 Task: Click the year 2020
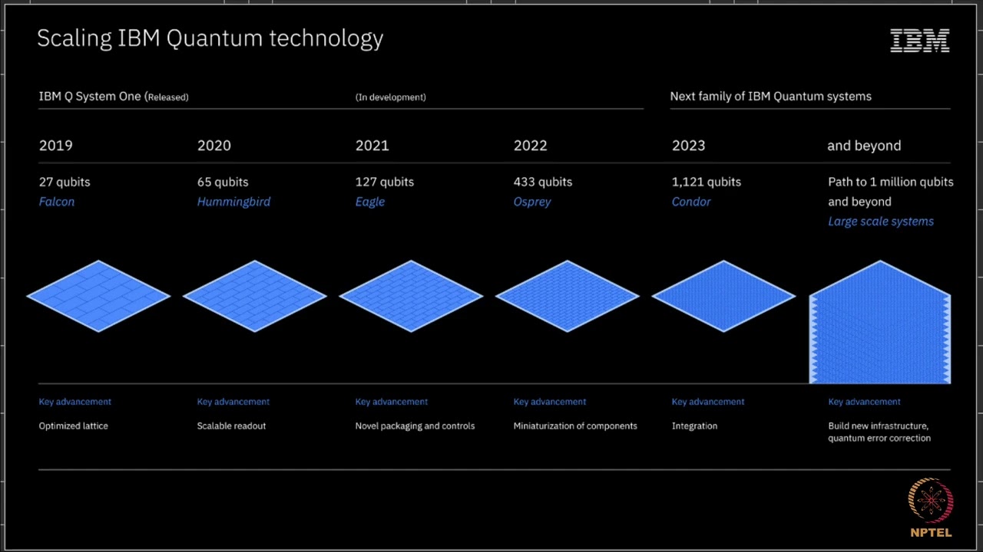pos(213,146)
